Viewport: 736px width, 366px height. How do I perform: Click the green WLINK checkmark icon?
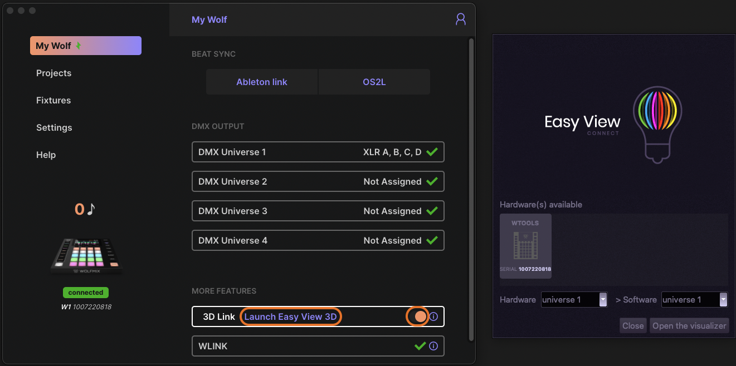pyautogui.click(x=420, y=346)
